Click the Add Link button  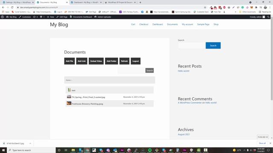click(81, 61)
